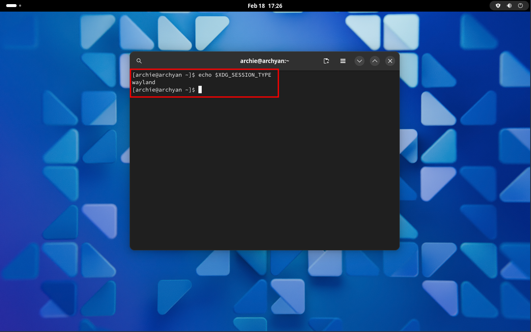Image resolution: width=531 pixels, height=332 pixels.
Task: Click the first [archie@archyan ~]$ prompt
Action: click(163, 75)
